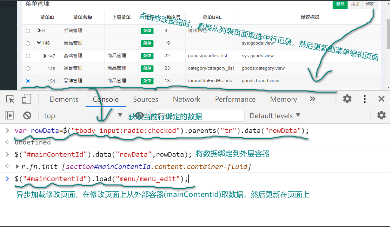Expand the r.fn.init result object arrow
This screenshot has height=227, width=390.
tap(17, 166)
